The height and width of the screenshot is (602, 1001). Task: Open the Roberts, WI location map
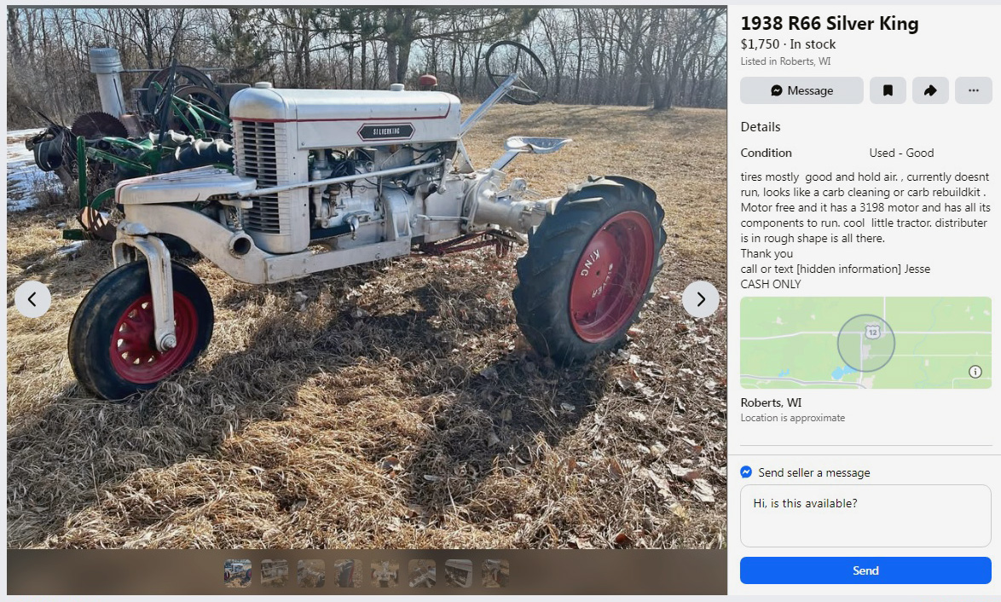(865, 343)
